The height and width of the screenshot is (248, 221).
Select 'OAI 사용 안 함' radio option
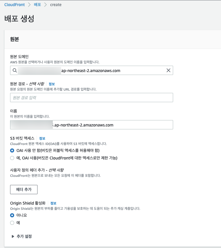point(12,150)
